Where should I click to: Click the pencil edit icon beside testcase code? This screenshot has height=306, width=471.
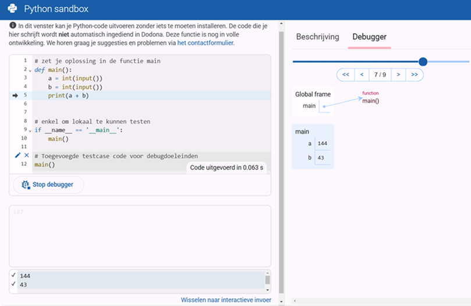[17, 155]
